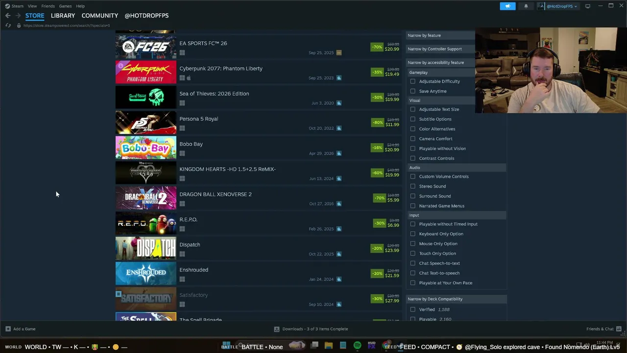
Task: Click the Friends & Chat label
Action: point(600,329)
